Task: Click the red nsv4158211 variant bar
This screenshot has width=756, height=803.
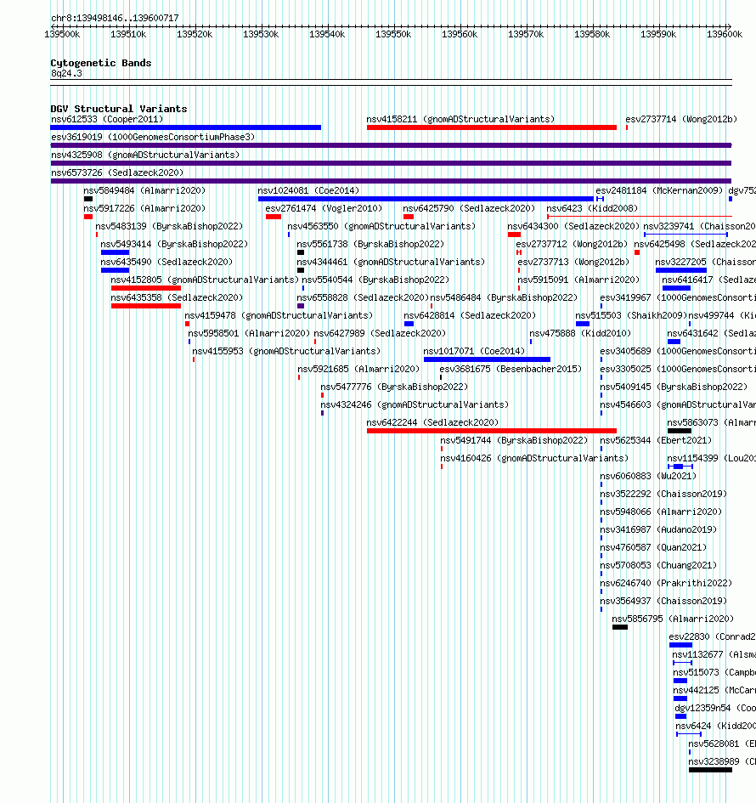Action: point(491,127)
